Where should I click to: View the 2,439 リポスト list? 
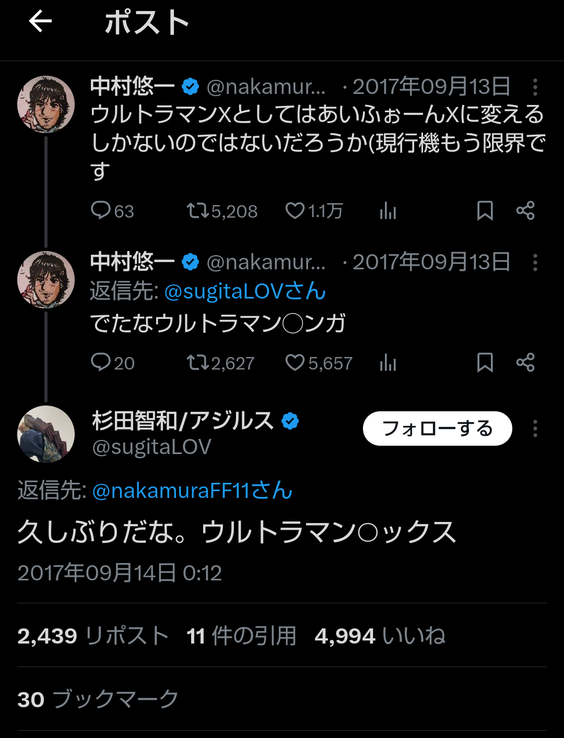pos(93,636)
